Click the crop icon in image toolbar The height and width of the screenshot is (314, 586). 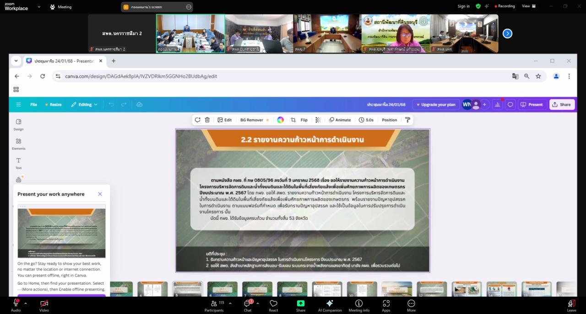tap(293, 120)
